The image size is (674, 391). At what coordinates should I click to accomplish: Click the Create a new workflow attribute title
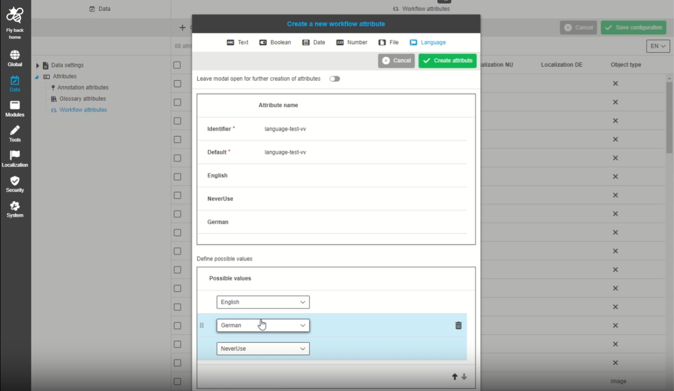(x=336, y=24)
